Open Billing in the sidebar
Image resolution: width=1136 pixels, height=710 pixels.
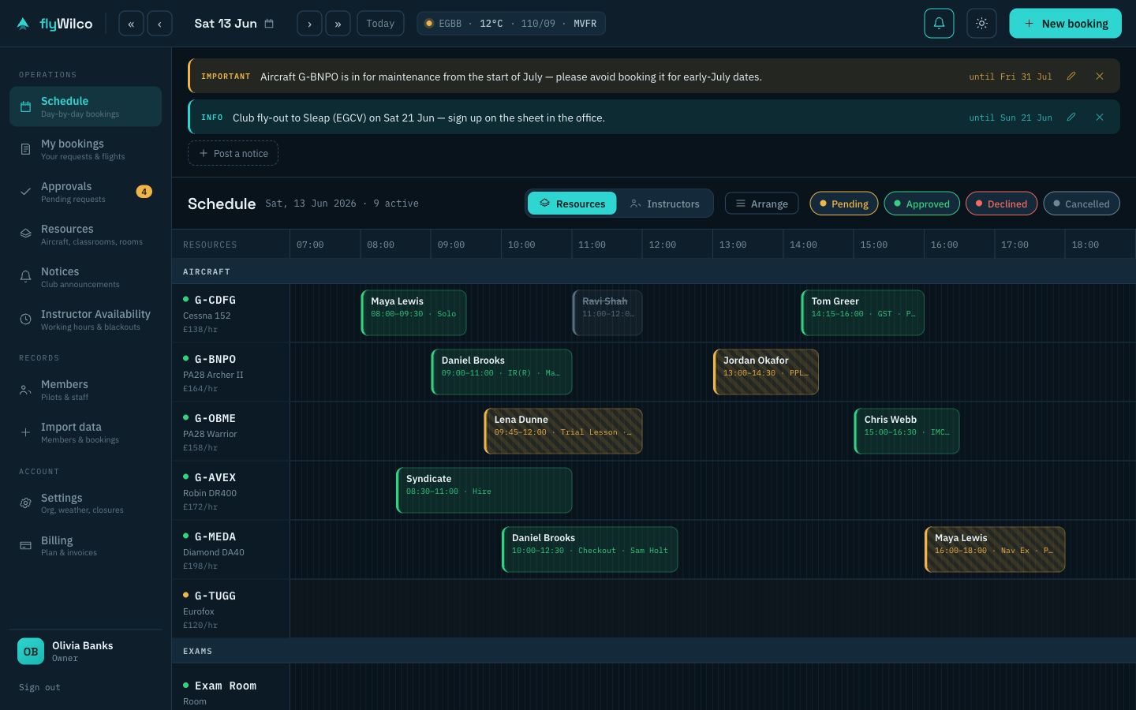pyautogui.click(x=85, y=546)
